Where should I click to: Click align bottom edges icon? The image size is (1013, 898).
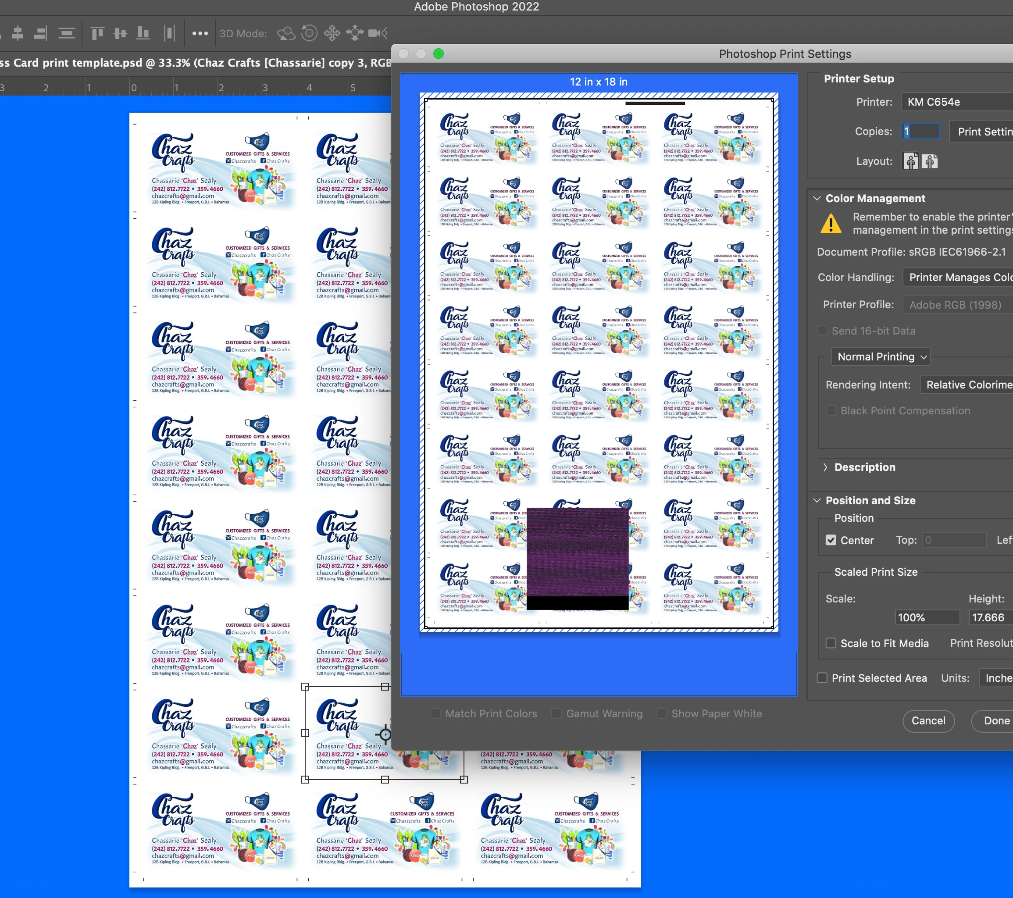[x=143, y=33]
